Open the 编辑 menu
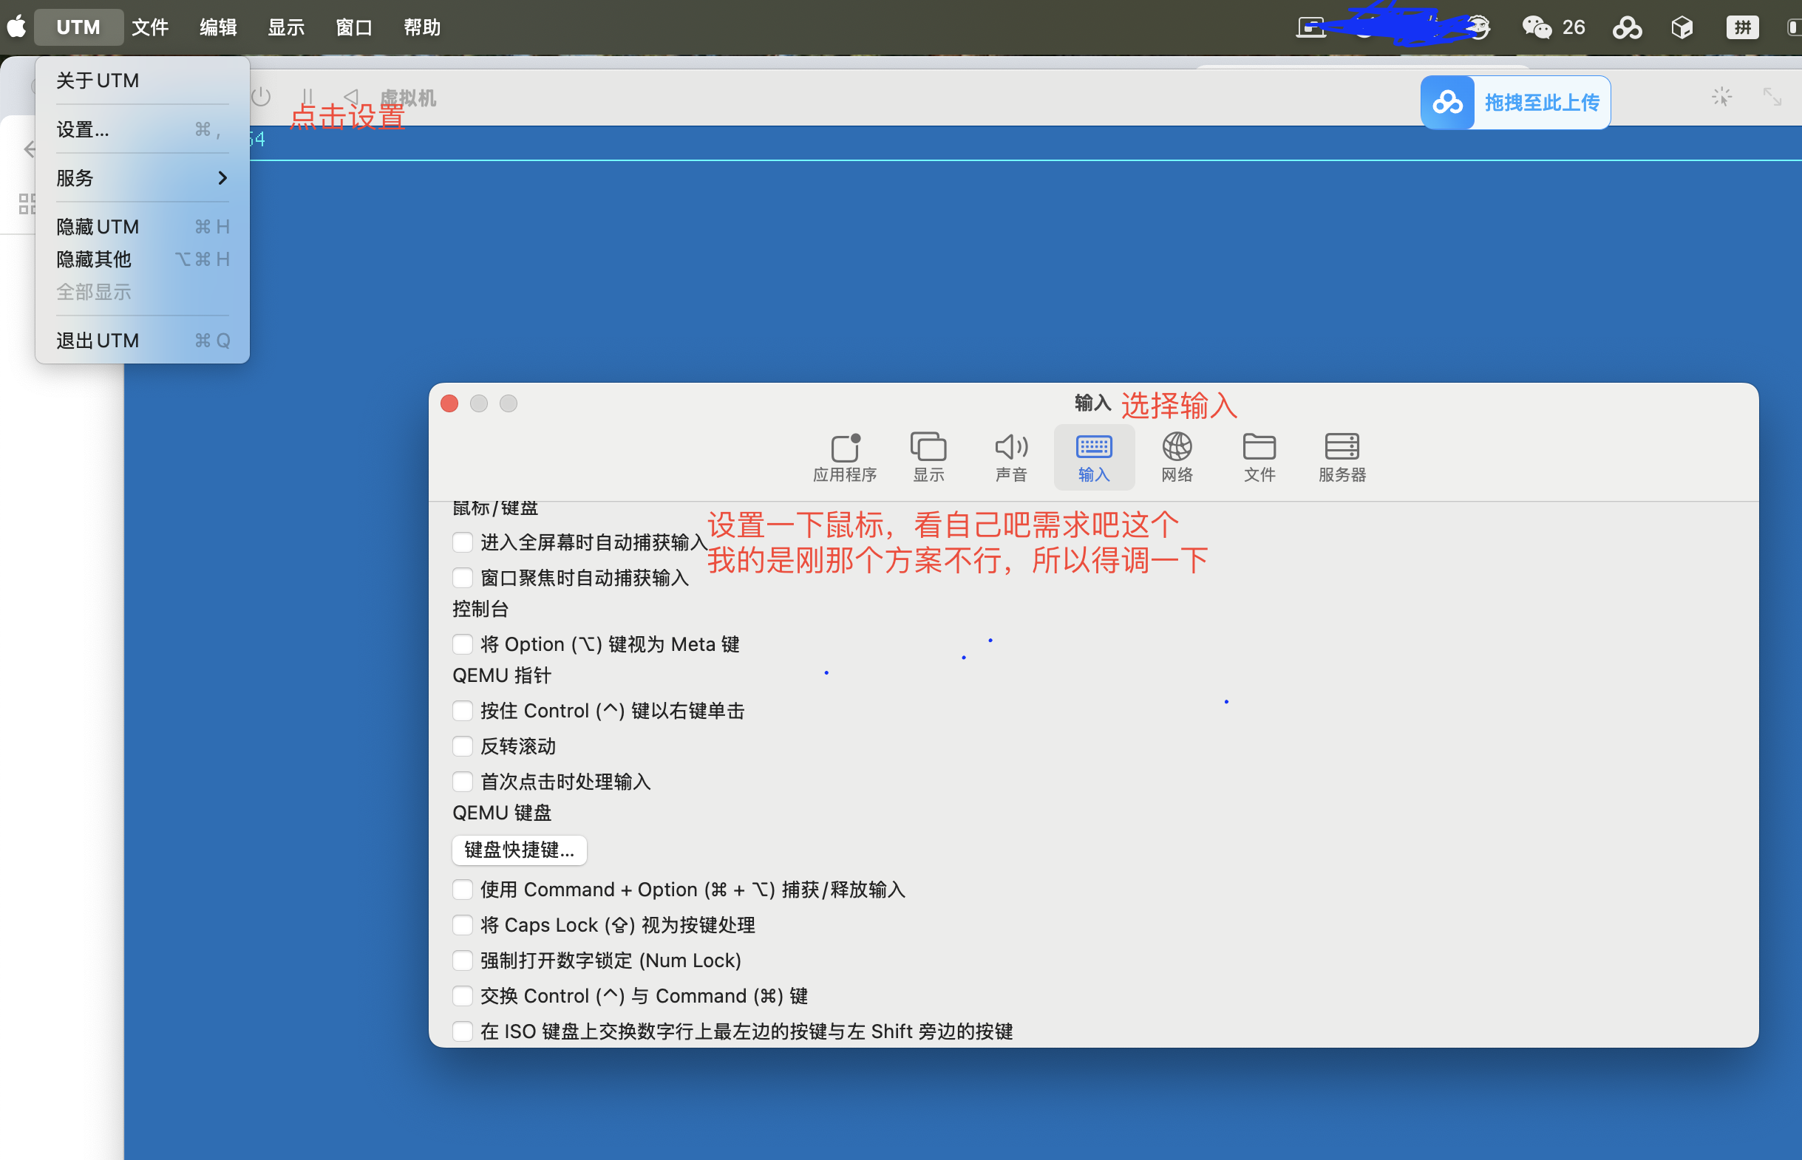1802x1160 pixels. pyautogui.click(x=219, y=27)
